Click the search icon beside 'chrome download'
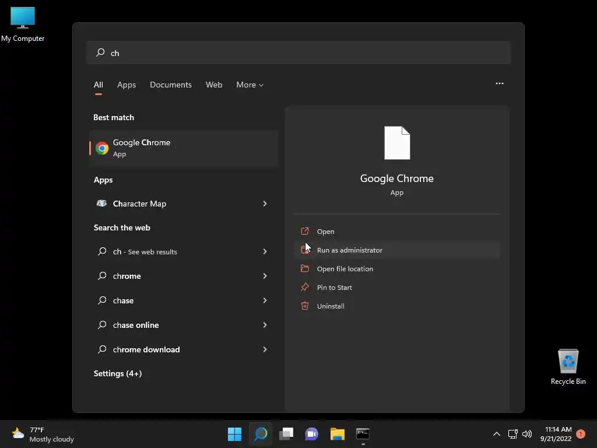Viewport: 597px width, 448px height. 102,349
